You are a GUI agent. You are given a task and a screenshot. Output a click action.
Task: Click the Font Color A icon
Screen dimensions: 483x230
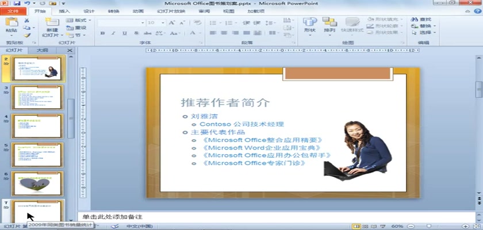[x=192, y=33]
